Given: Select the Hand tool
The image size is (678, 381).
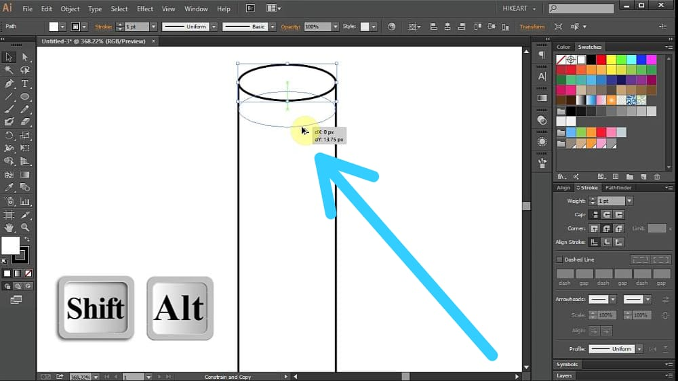Looking at the screenshot, I should coord(9,228).
